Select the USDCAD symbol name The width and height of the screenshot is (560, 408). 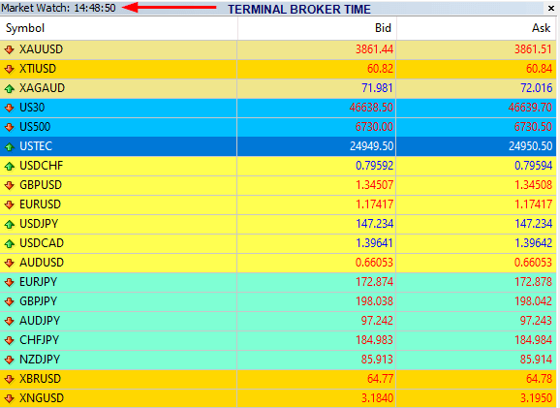pyautogui.click(x=42, y=243)
